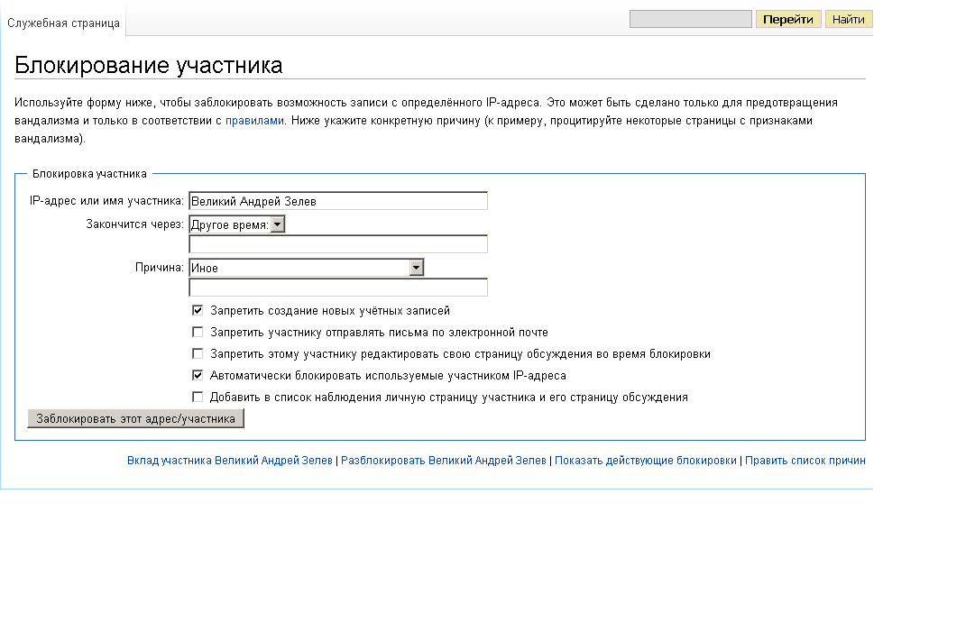Viewport: 975px width, 640px height.
Task: Click the Блокировка участника fieldset legend
Action: coord(89,174)
